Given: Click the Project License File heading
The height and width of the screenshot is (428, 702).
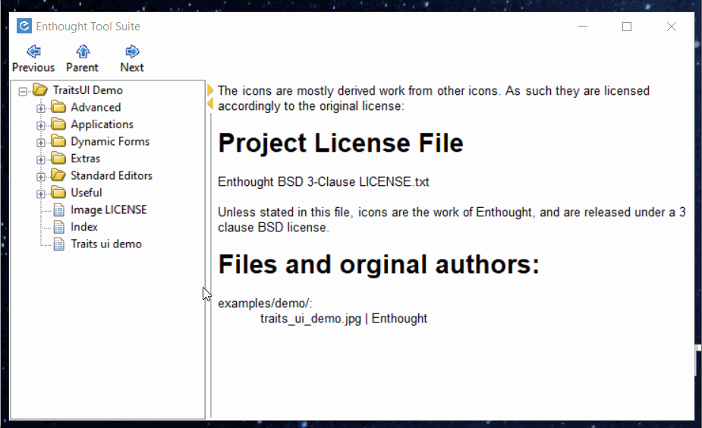Looking at the screenshot, I should click(341, 143).
